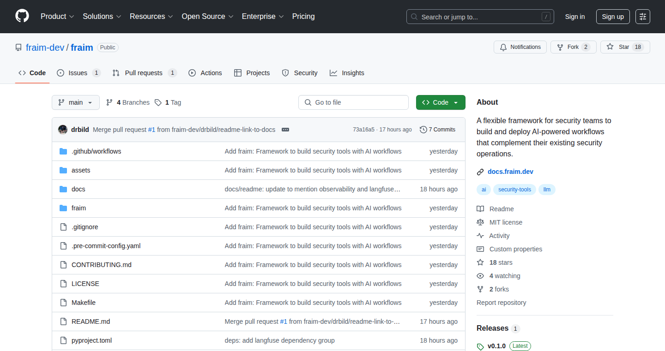The image size is (665, 351).
Task: Click the README.md file icon
Action: click(63, 321)
